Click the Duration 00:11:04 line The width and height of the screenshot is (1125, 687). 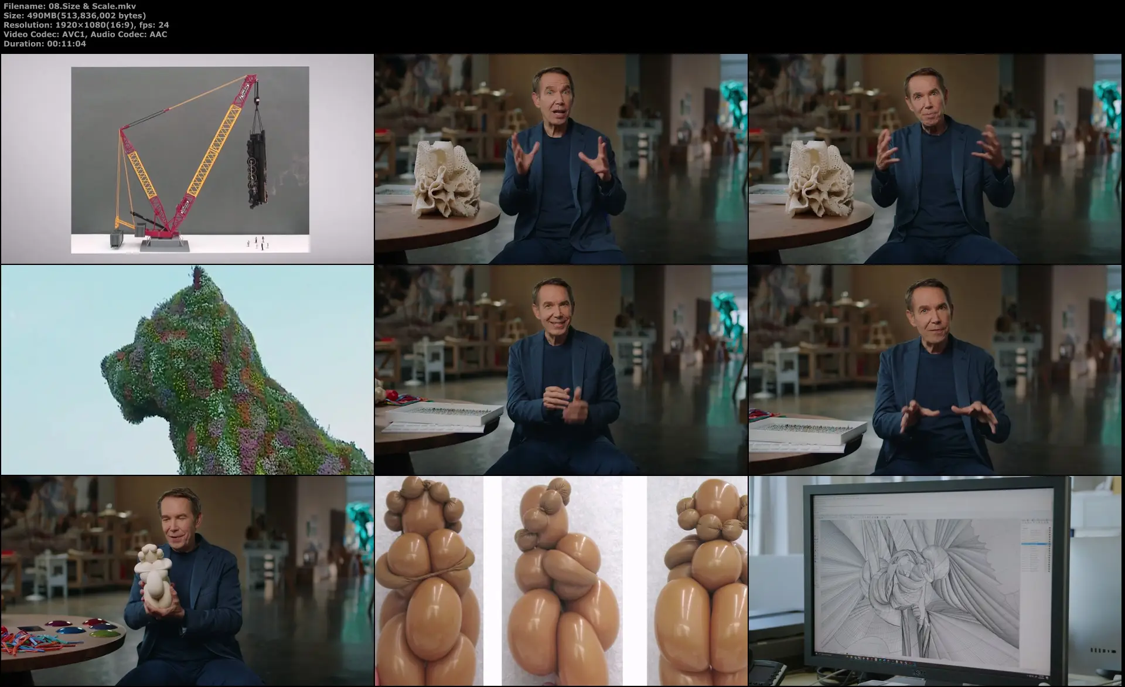click(45, 43)
